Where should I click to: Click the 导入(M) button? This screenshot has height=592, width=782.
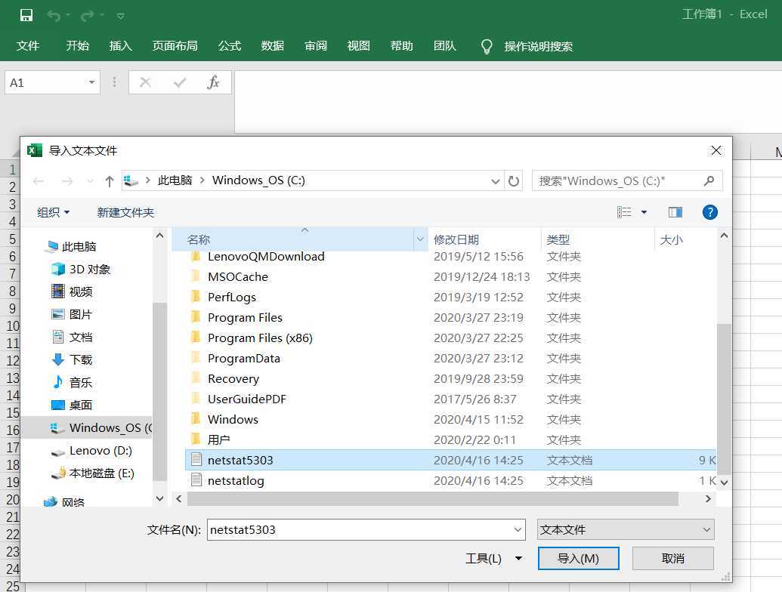click(x=578, y=558)
